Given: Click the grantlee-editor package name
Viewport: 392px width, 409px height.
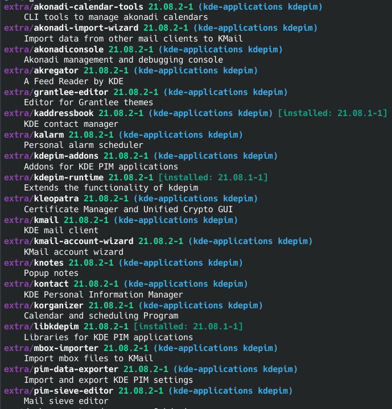Looking at the screenshot, I should pos(71,92).
